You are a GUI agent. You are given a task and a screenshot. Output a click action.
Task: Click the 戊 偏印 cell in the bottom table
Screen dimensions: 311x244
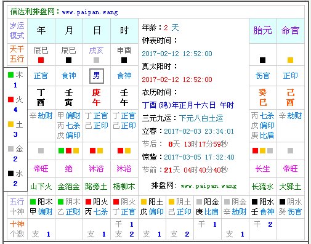pos(152,212)
